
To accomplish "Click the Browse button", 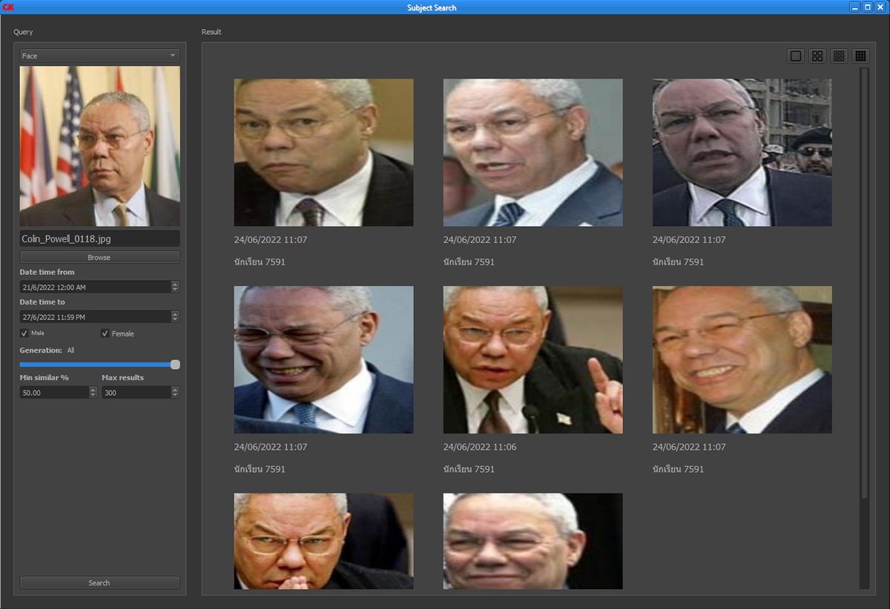I will pos(99,257).
